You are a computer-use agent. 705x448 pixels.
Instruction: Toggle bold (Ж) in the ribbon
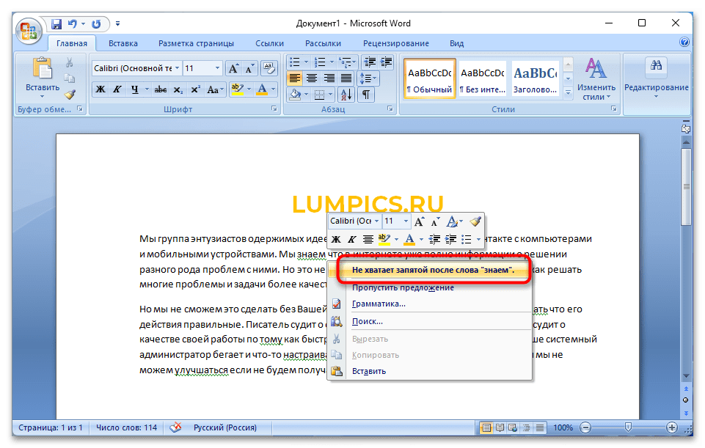101,89
